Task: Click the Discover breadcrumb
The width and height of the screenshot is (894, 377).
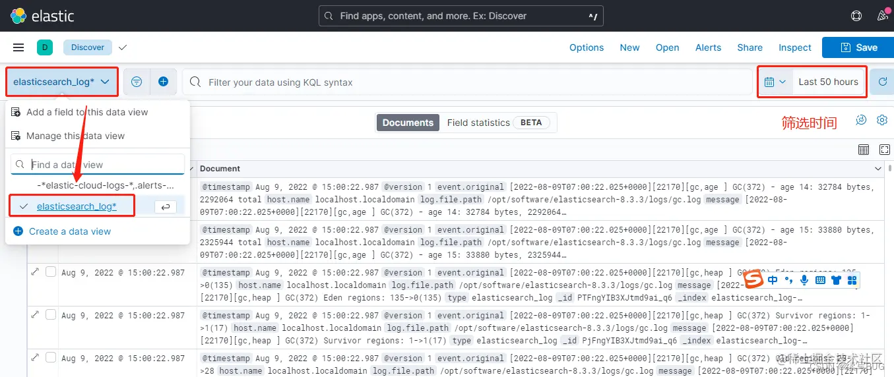Action: click(88, 47)
